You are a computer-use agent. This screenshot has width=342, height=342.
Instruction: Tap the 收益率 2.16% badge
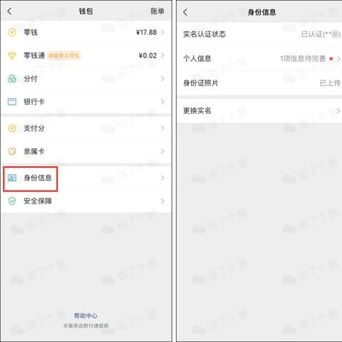[x=64, y=56]
